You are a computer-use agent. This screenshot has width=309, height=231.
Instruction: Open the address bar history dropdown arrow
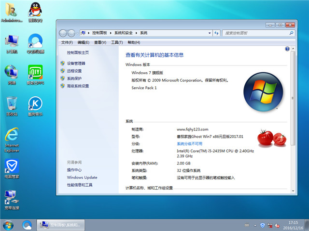coord(210,33)
